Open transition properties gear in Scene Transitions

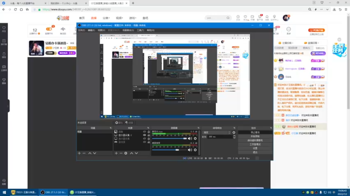click(234, 132)
